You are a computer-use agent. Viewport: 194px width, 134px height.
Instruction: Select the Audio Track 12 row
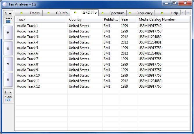pos(28,86)
